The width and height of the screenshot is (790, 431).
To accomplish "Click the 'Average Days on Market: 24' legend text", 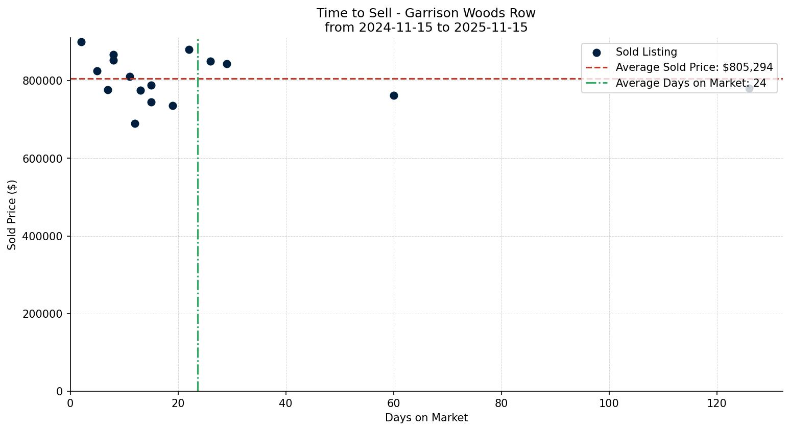I will pyautogui.click(x=690, y=83).
